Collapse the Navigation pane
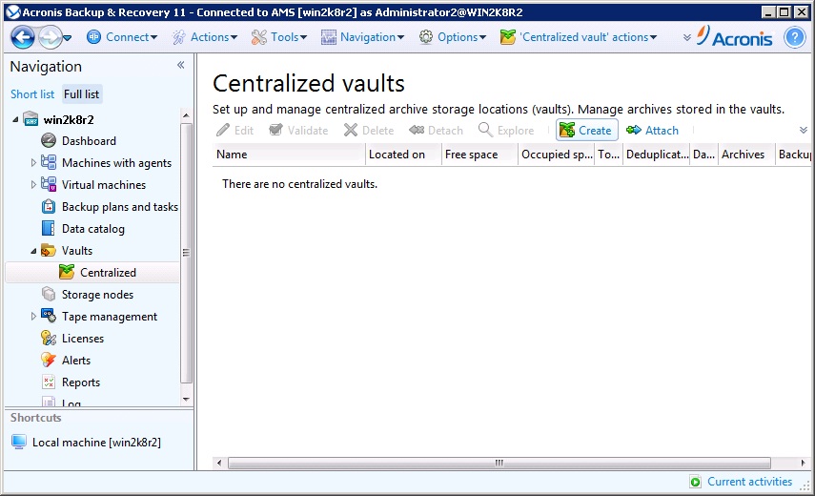 (x=181, y=65)
